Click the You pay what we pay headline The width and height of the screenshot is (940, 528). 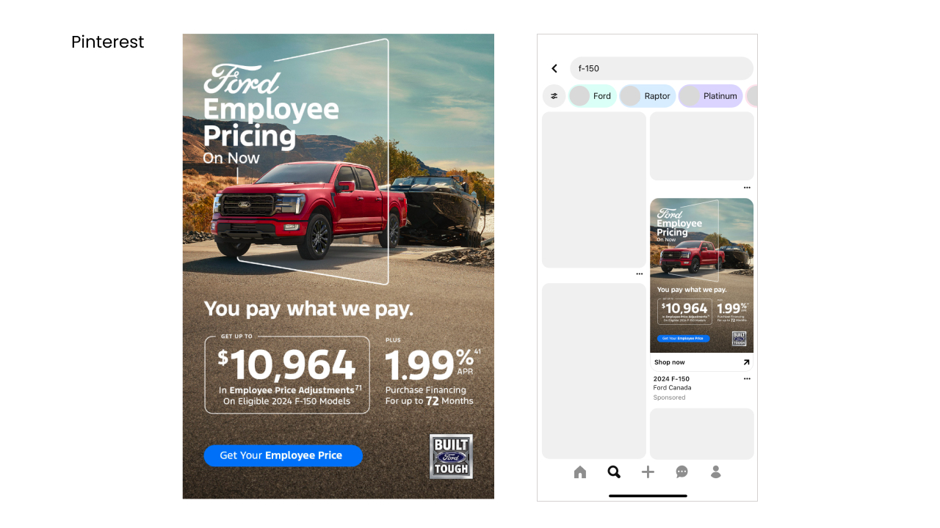coord(308,309)
